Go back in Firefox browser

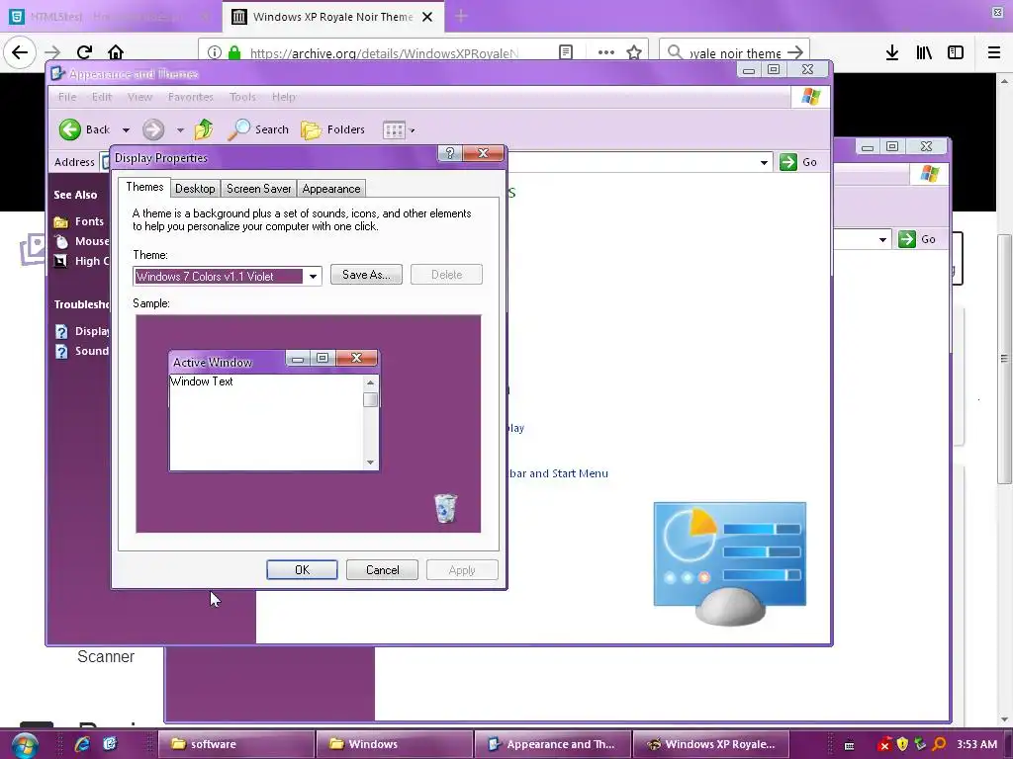(20, 52)
